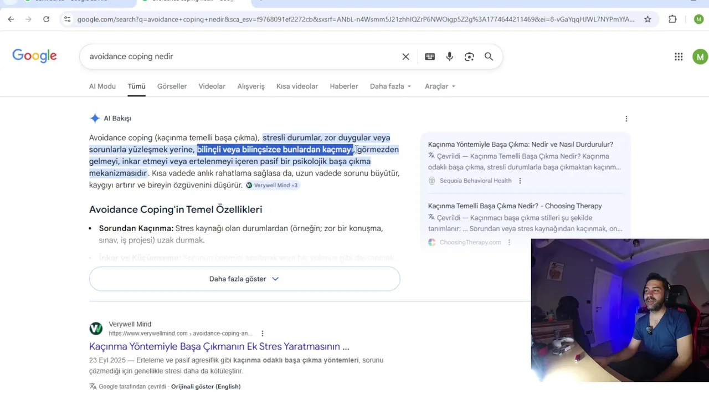Open the Videolar tab
The height and width of the screenshot is (399, 709).
(x=212, y=86)
